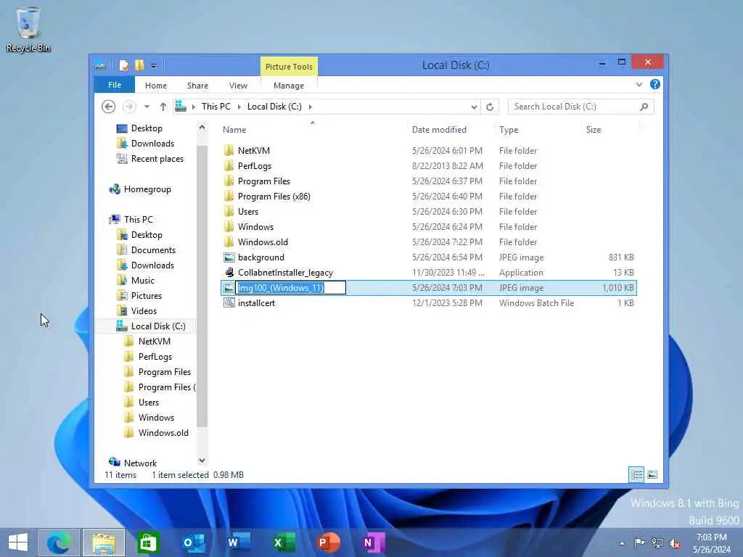Viewport: 743px width, 557px height.
Task: Select the Picture Tools contextual tab
Action: 289,67
